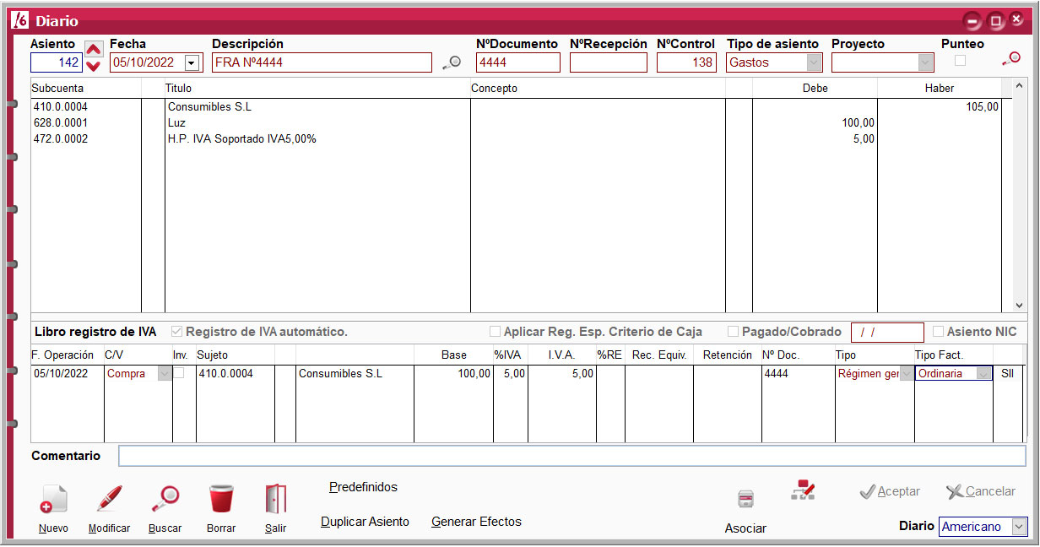The image size is (1040, 547).
Task: Open the Diario Americano dropdown
Action: coord(1019,527)
